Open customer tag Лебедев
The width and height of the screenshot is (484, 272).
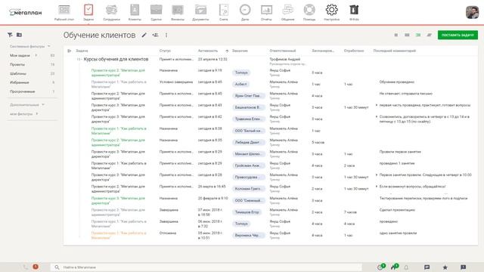click(x=249, y=143)
